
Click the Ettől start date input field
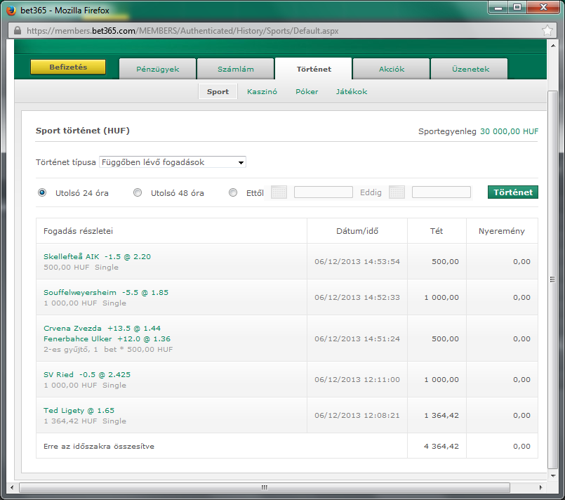(324, 192)
